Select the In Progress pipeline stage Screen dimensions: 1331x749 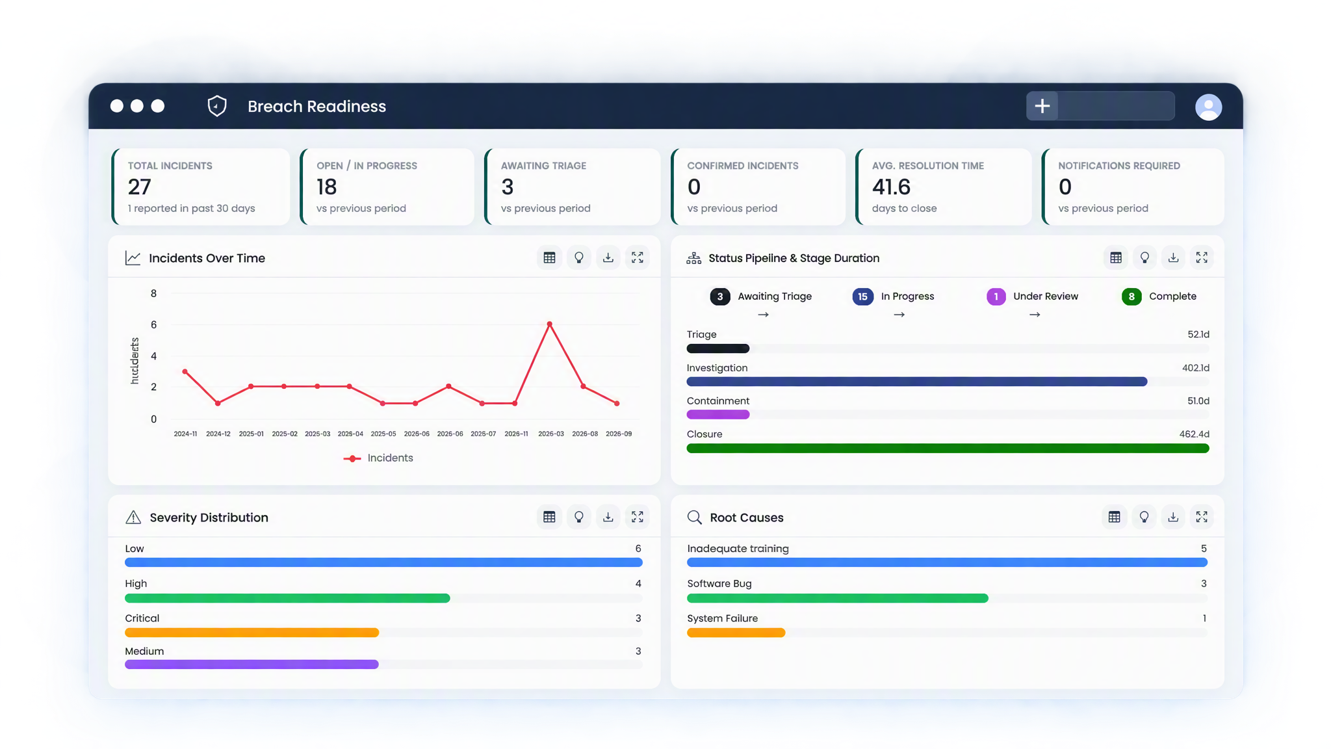[894, 296]
